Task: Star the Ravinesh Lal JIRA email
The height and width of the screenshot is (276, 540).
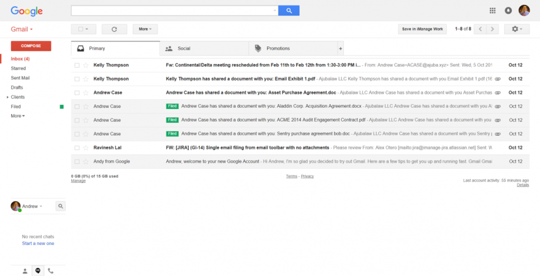Action: [86, 148]
